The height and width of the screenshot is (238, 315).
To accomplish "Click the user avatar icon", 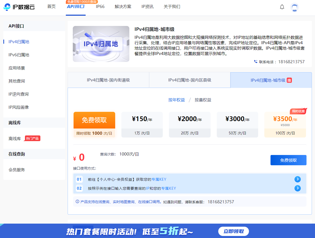I will pyautogui.click(x=294, y=7).
